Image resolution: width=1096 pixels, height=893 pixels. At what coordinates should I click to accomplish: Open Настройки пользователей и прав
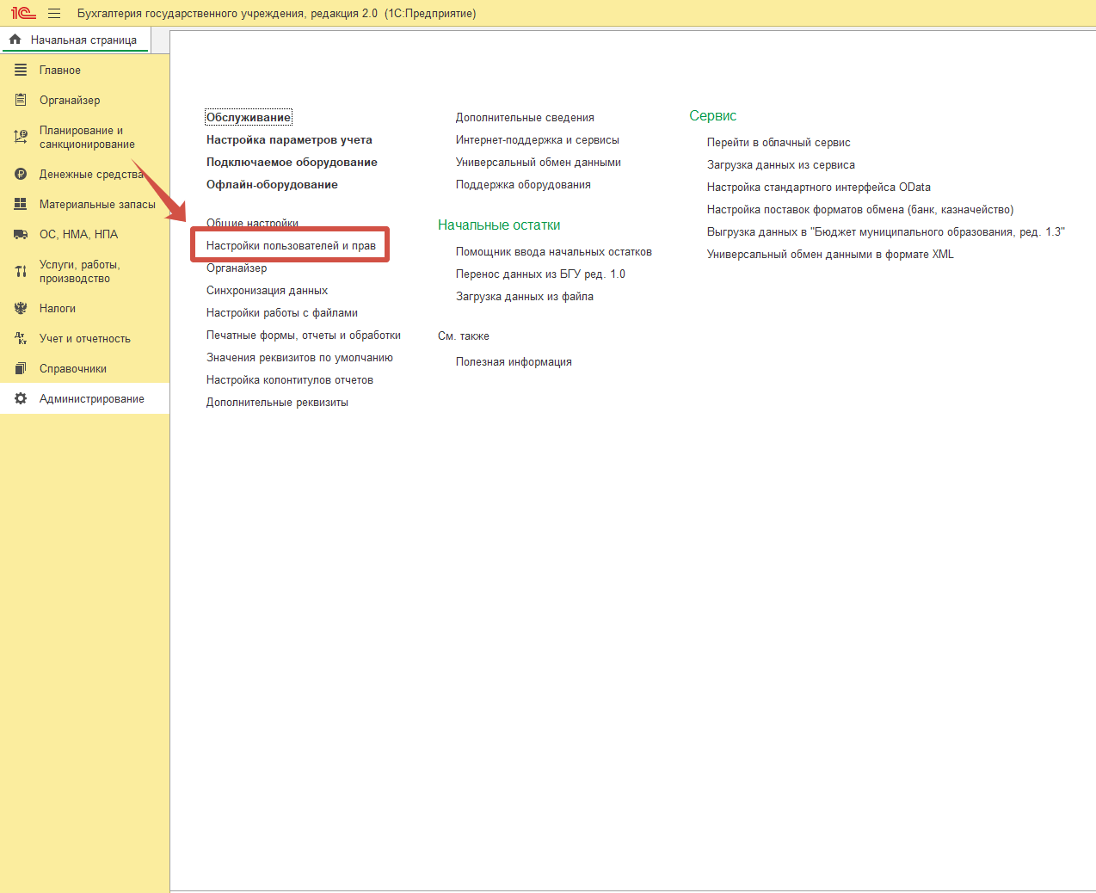pyautogui.click(x=291, y=245)
